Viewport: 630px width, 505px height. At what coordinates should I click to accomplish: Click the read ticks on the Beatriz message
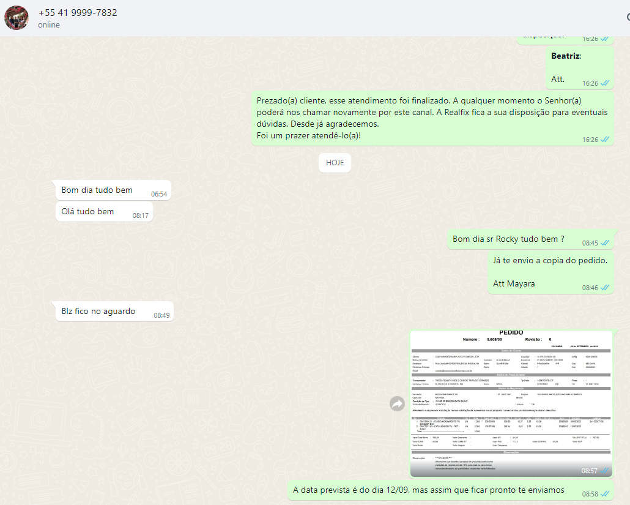(x=604, y=83)
